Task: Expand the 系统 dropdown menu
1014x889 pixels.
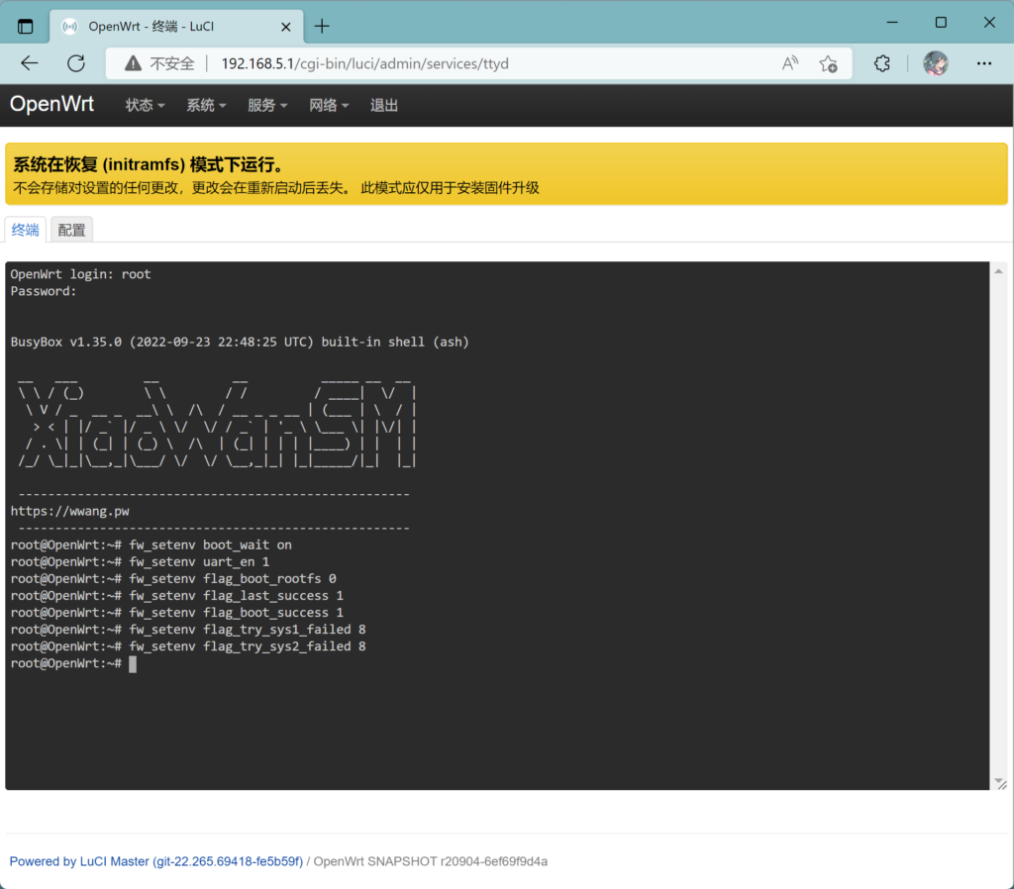Action: click(x=206, y=105)
